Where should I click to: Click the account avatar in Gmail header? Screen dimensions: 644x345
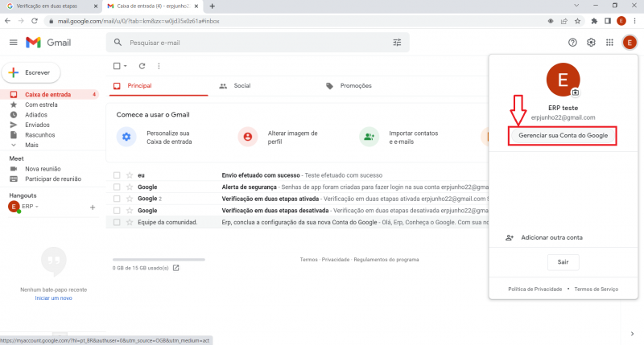[630, 43]
